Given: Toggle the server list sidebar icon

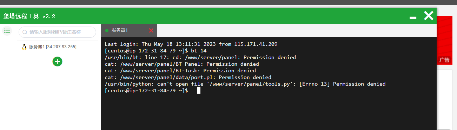Looking at the screenshot, I should [7, 31].
